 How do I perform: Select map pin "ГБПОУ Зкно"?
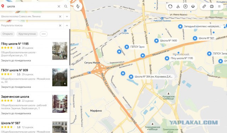point(127,47)
